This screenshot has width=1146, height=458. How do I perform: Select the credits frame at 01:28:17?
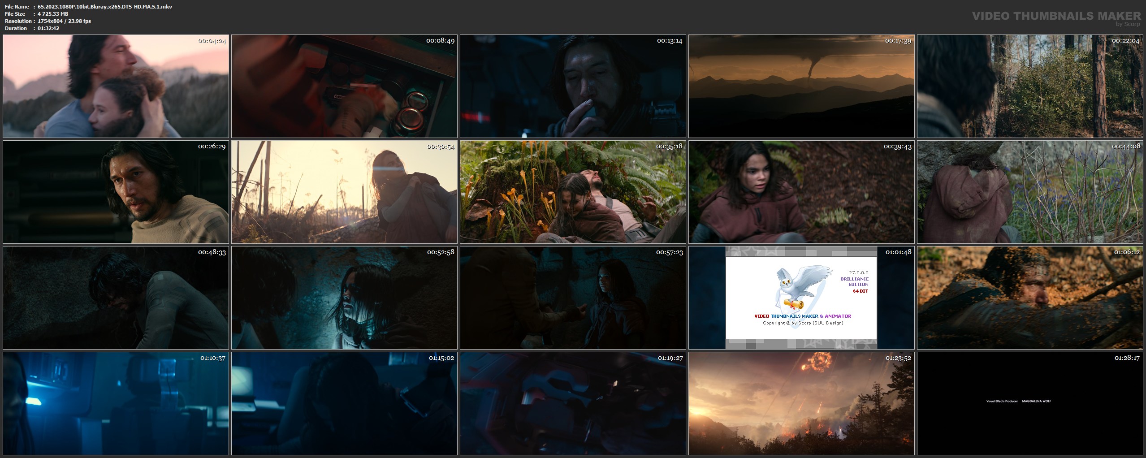point(1029,403)
